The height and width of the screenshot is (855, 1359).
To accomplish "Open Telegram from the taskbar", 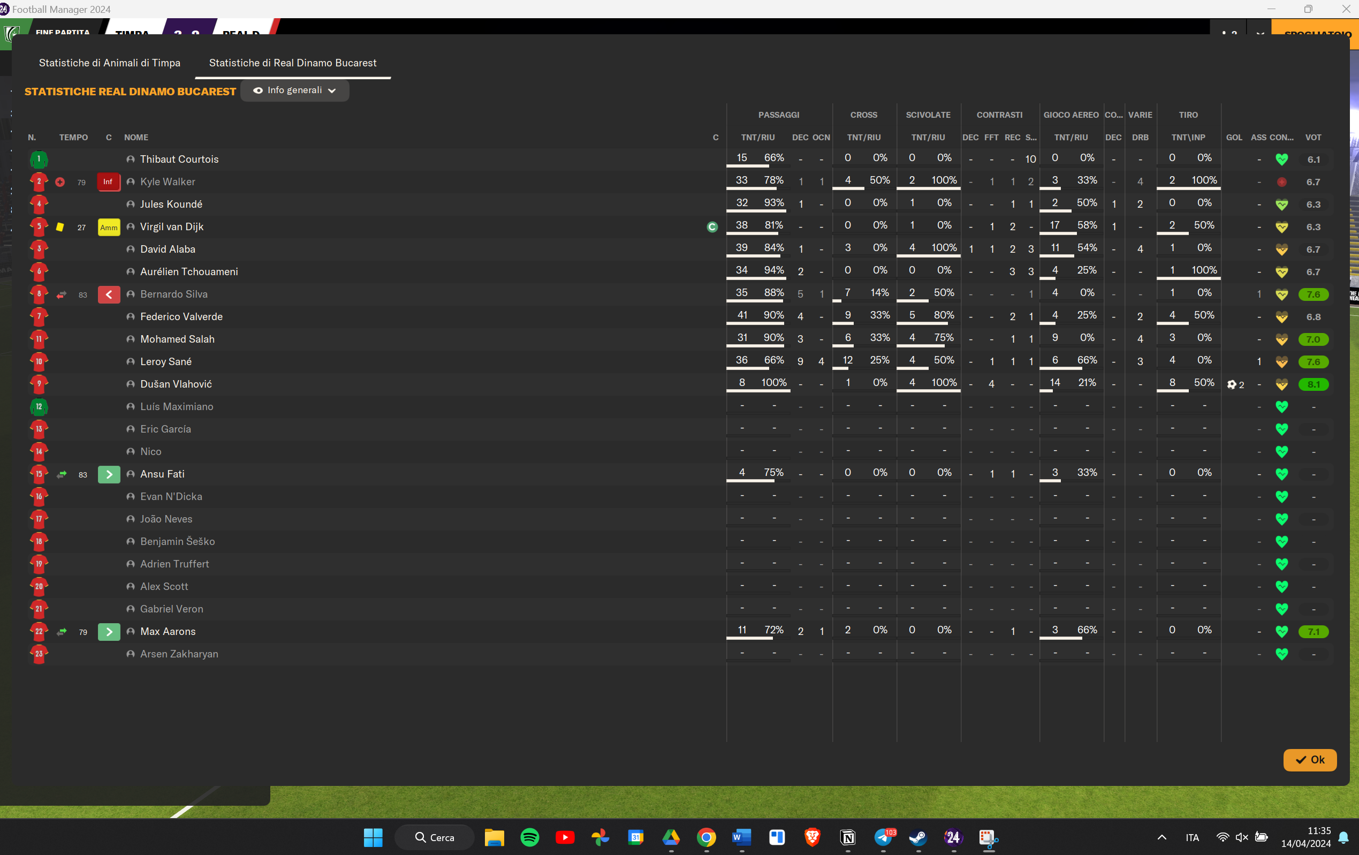I will pyautogui.click(x=883, y=837).
